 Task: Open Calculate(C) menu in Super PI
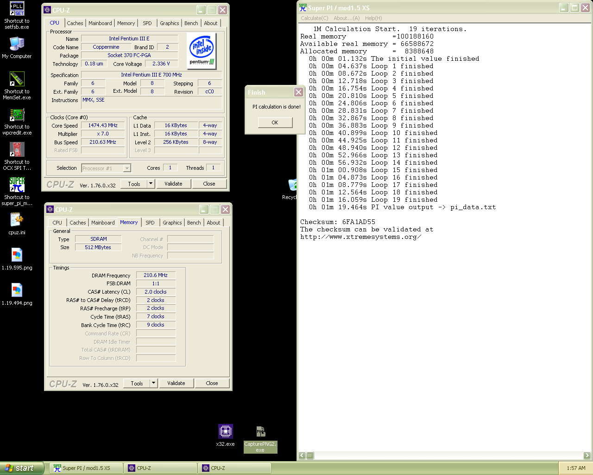coord(314,18)
